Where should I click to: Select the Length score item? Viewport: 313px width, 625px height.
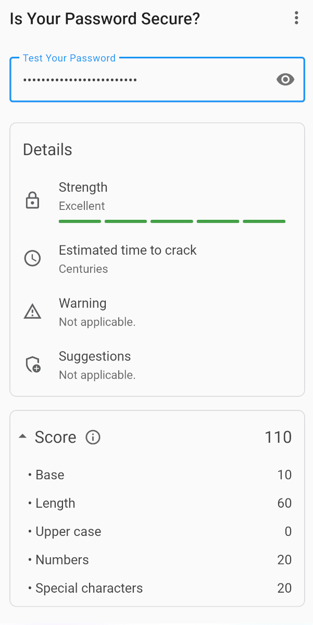click(x=55, y=503)
